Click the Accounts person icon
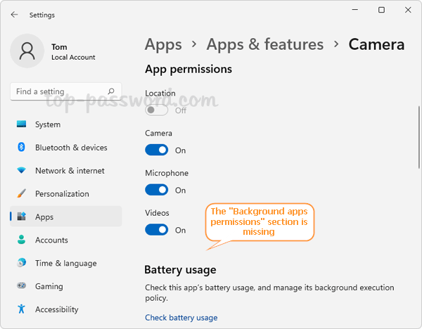The image size is (422, 329). 21,240
